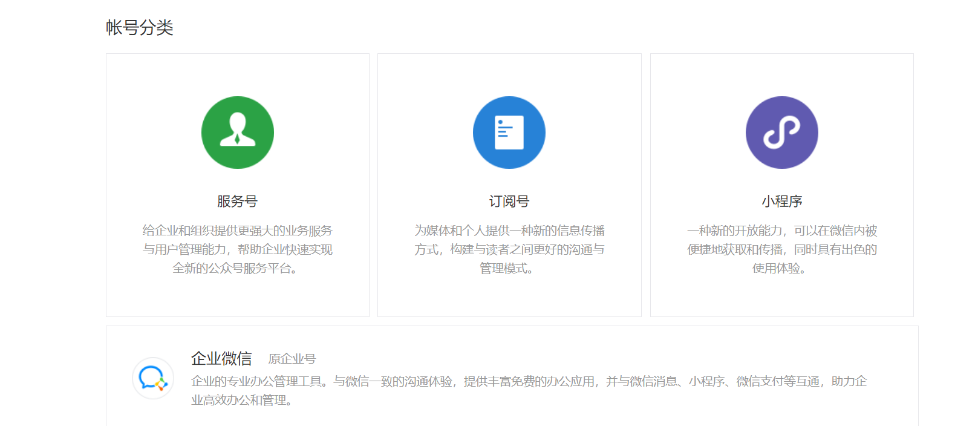Open the 服务号 account type title
The height and width of the screenshot is (426, 978).
click(238, 202)
